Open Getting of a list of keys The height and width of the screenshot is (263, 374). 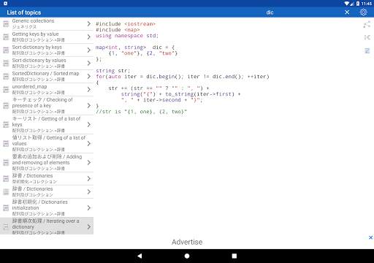tap(47, 124)
